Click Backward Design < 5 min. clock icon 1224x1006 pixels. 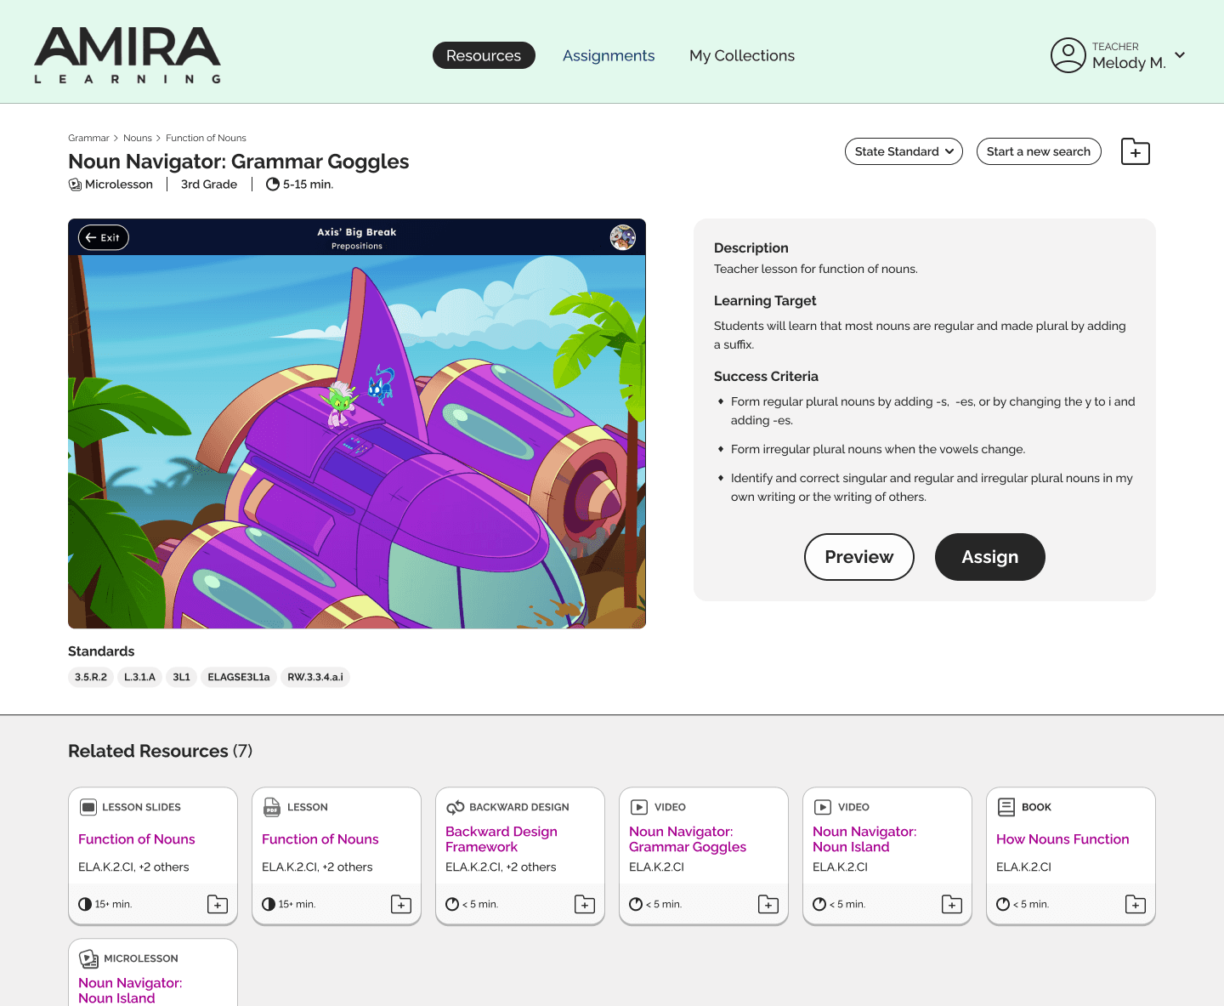pyautogui.click(x=452, y=904)
